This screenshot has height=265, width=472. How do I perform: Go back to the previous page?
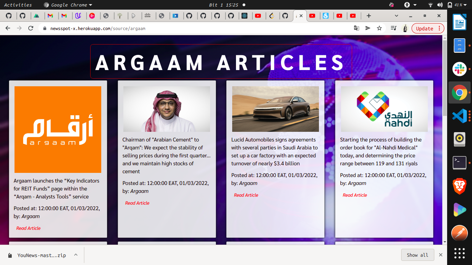pyautogui.click(x=8, y=28)
